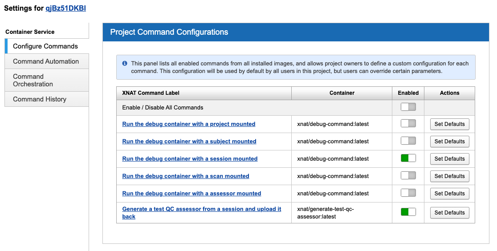Click Set Defaults for the test QC assessor
497x251 pixels.
pyautogui.click(x=449, y=213)
